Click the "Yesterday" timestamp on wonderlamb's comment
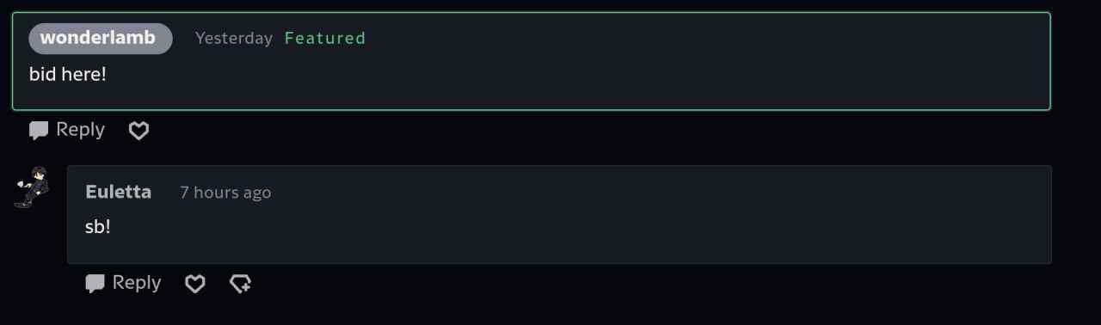 (233, 39)
